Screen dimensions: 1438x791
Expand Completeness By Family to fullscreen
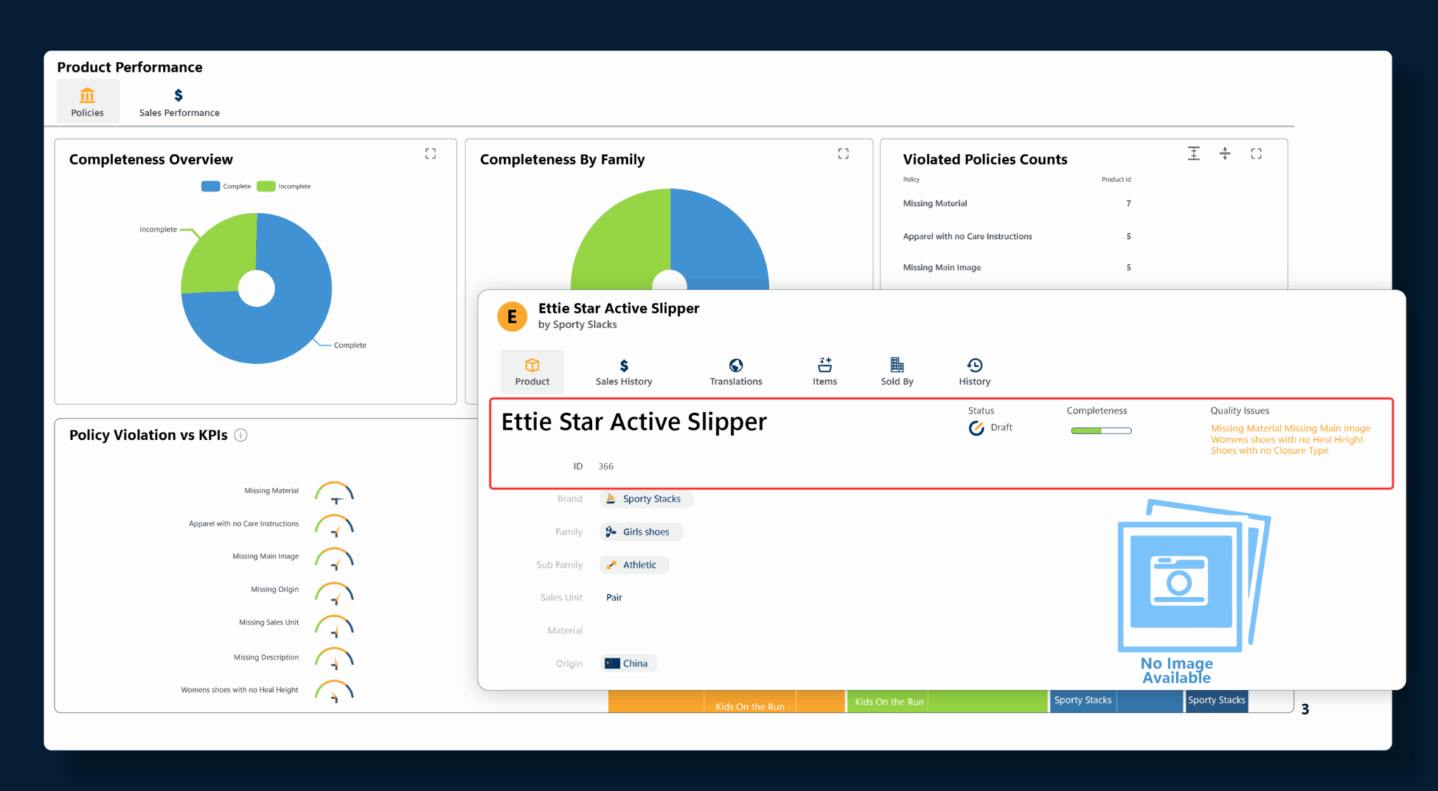[x=843, y=153]
